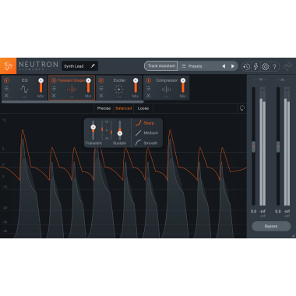Screen dimensions: 296x296
Task: Click the Transient amount slider
Action: (93, 130)
